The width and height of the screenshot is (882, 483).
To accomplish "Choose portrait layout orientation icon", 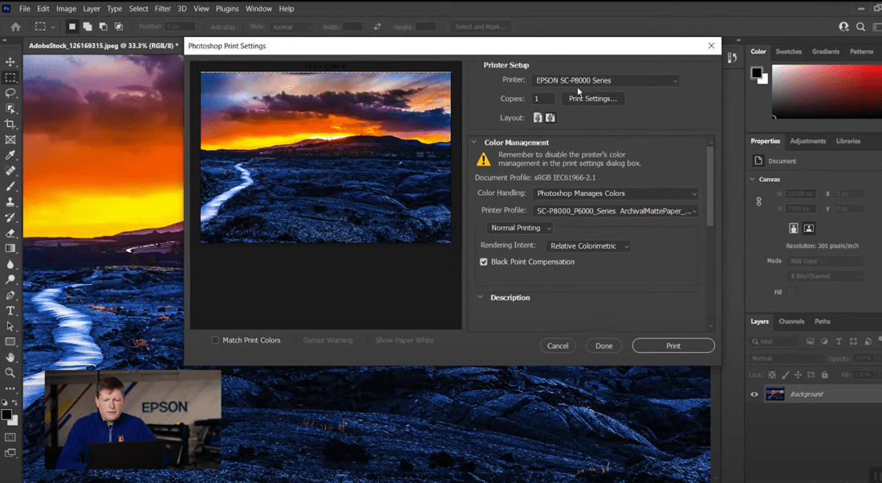I will click(x=538, y=118).
